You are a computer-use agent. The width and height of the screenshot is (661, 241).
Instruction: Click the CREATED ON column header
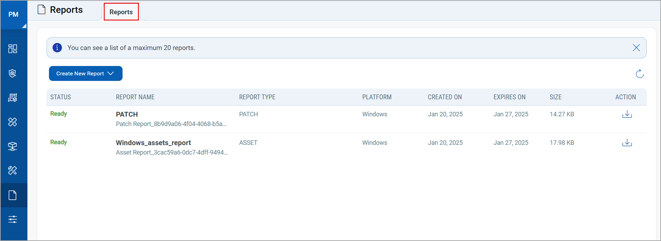[x=445, y=97]
